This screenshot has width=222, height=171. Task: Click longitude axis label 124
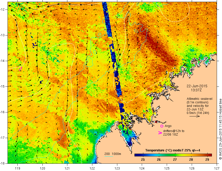(x=142, y=168)
